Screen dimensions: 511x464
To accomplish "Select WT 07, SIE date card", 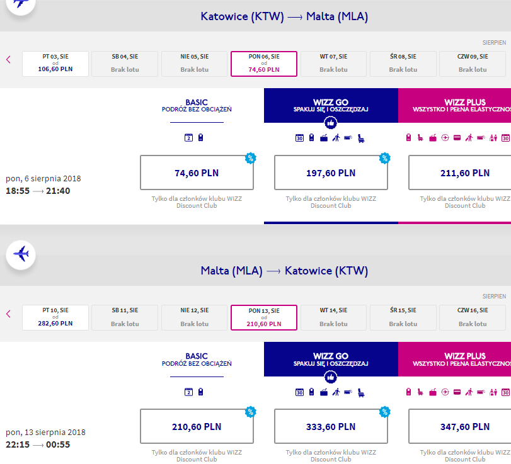I will [333, 64].
